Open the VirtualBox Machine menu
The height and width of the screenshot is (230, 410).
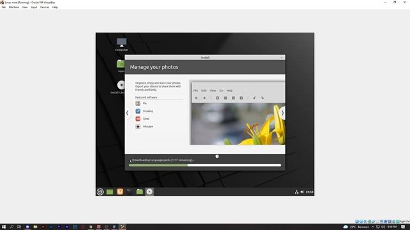[x=13, y=7]
